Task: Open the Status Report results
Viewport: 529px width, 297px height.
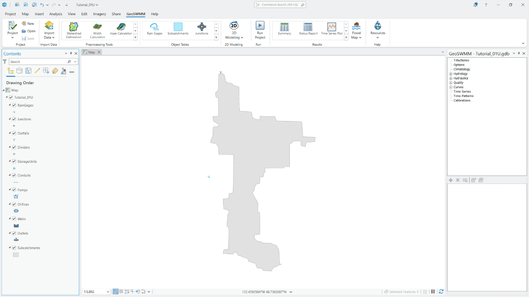Action: [x=307, y=29]
